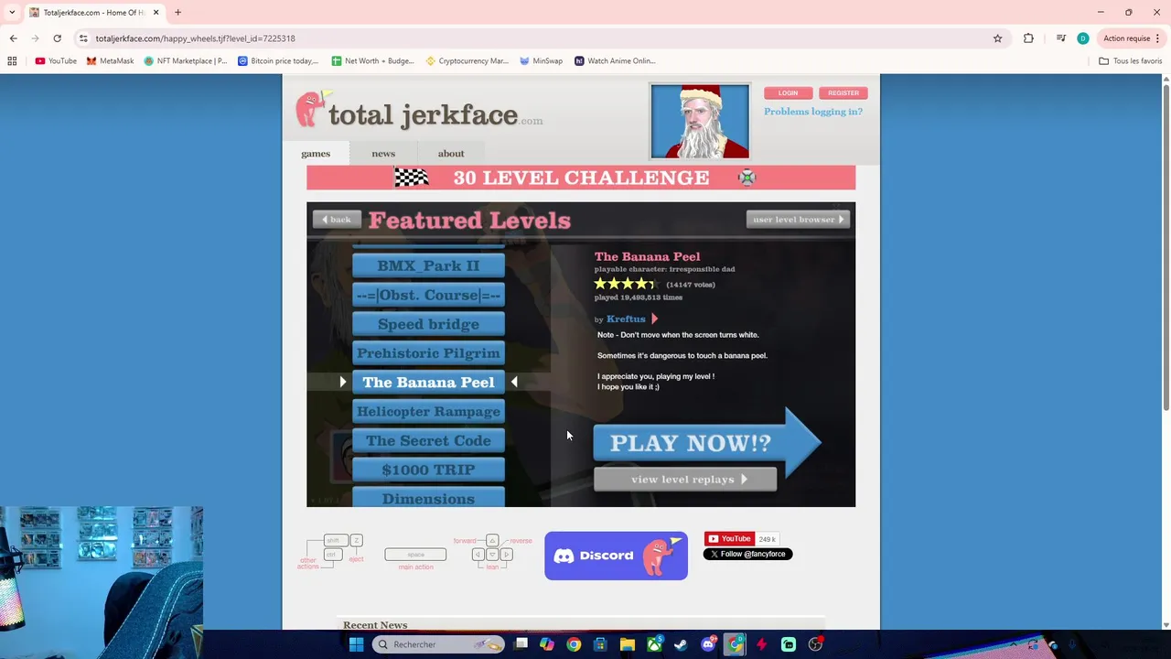1171x659 pixels.
Task: Open a new browser tab
Action: [177, 13]
